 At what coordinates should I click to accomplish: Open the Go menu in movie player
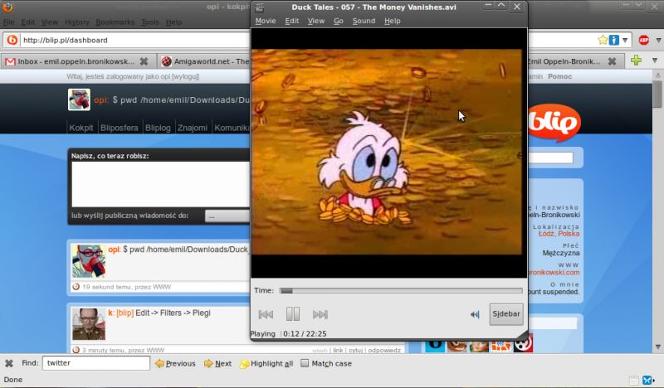pos(339,21)
